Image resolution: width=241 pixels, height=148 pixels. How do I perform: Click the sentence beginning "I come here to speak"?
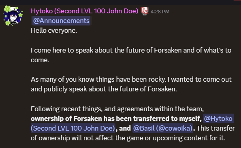[x=131, y=55]
